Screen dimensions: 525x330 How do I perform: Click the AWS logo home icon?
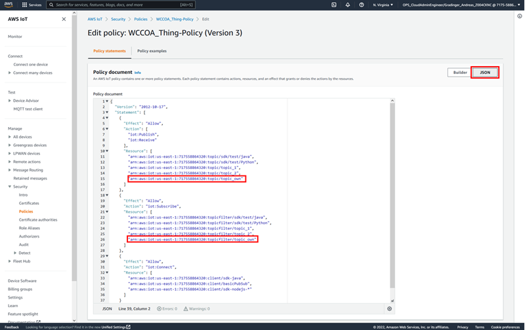pos(9,5)
